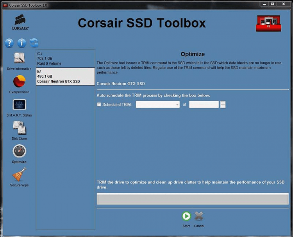Image resolution: width=293 pixels, height=237 pixels.
Task: Open the Disk Clone tool
Action: [19, 128]
